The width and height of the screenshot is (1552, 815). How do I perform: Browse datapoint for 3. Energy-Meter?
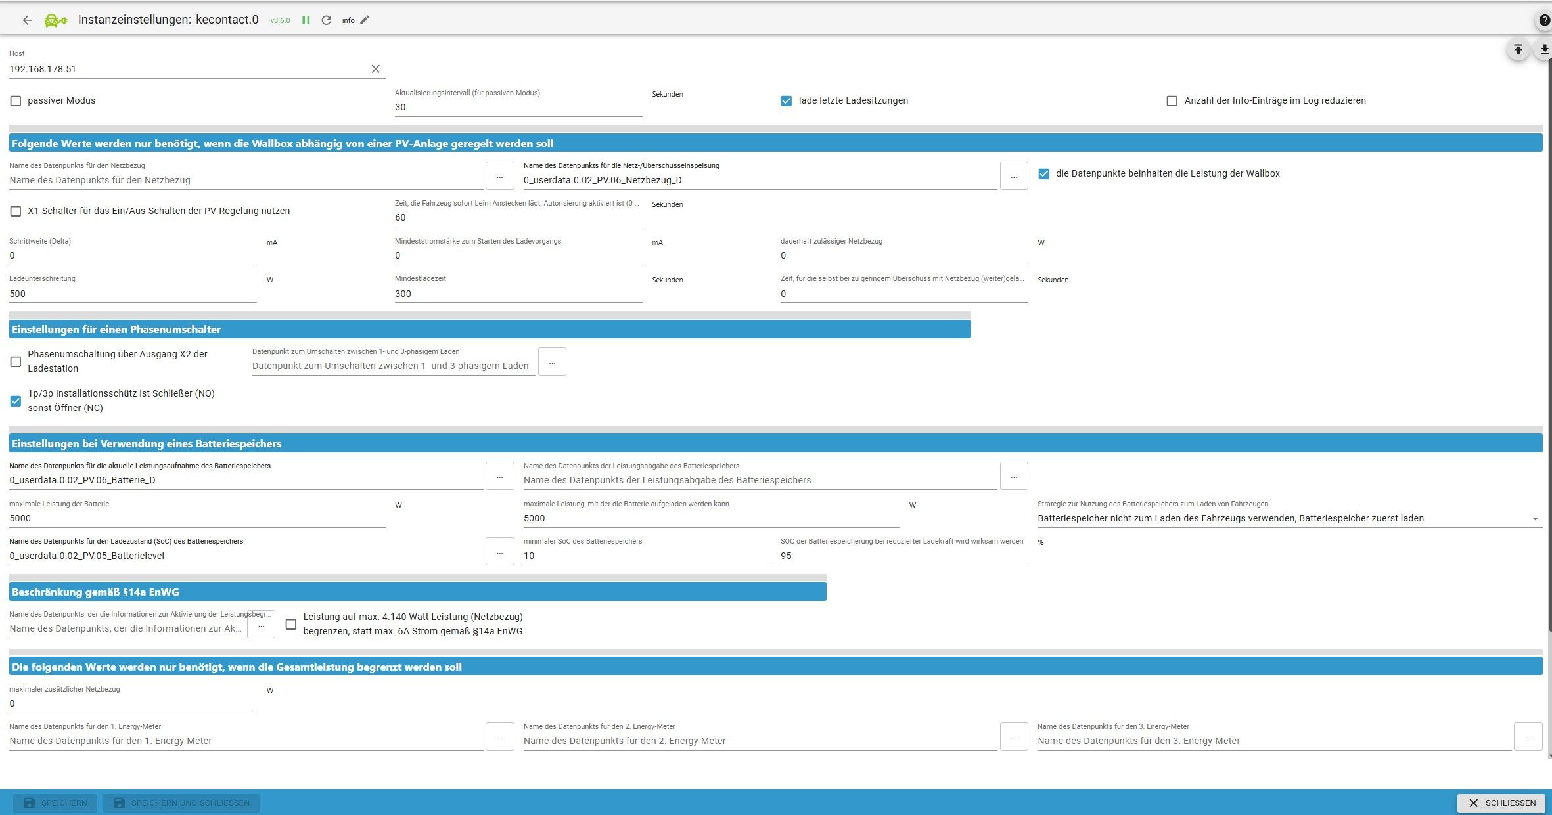(x=1528, y=737)
